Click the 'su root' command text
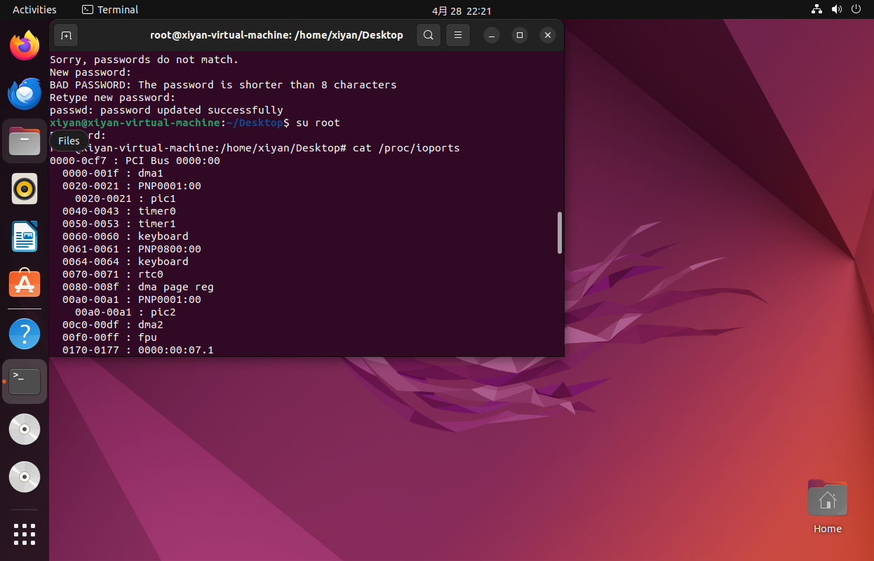 318,123
